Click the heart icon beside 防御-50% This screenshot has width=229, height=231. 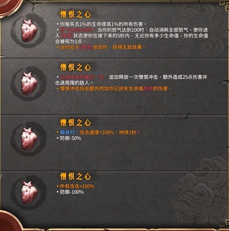tap(29, 139)
